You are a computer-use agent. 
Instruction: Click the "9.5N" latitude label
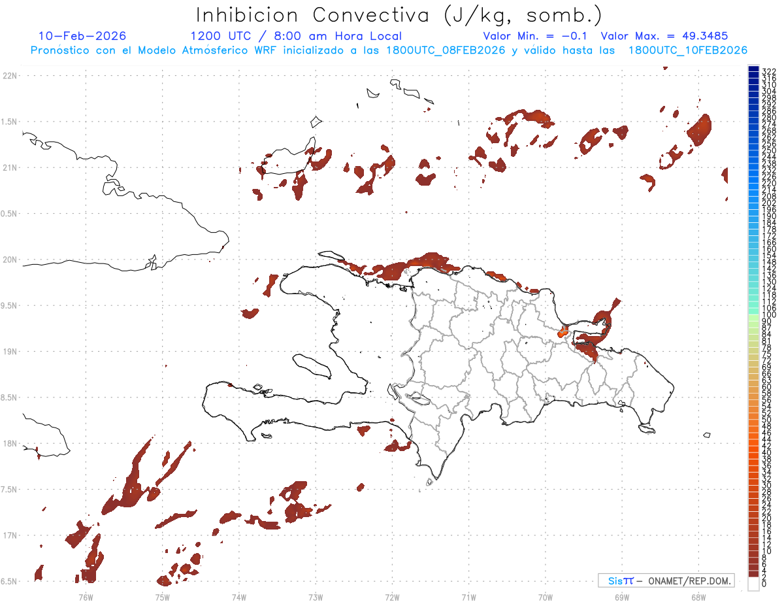[x=9, y=306]
